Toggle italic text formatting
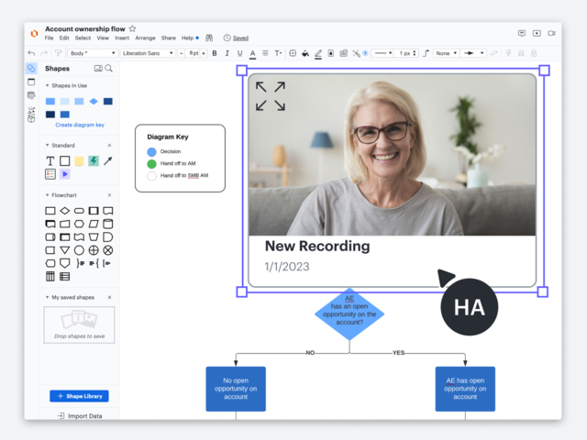Image resolution: width=587 pixels, height=440 pixels. tap(227, 53)
